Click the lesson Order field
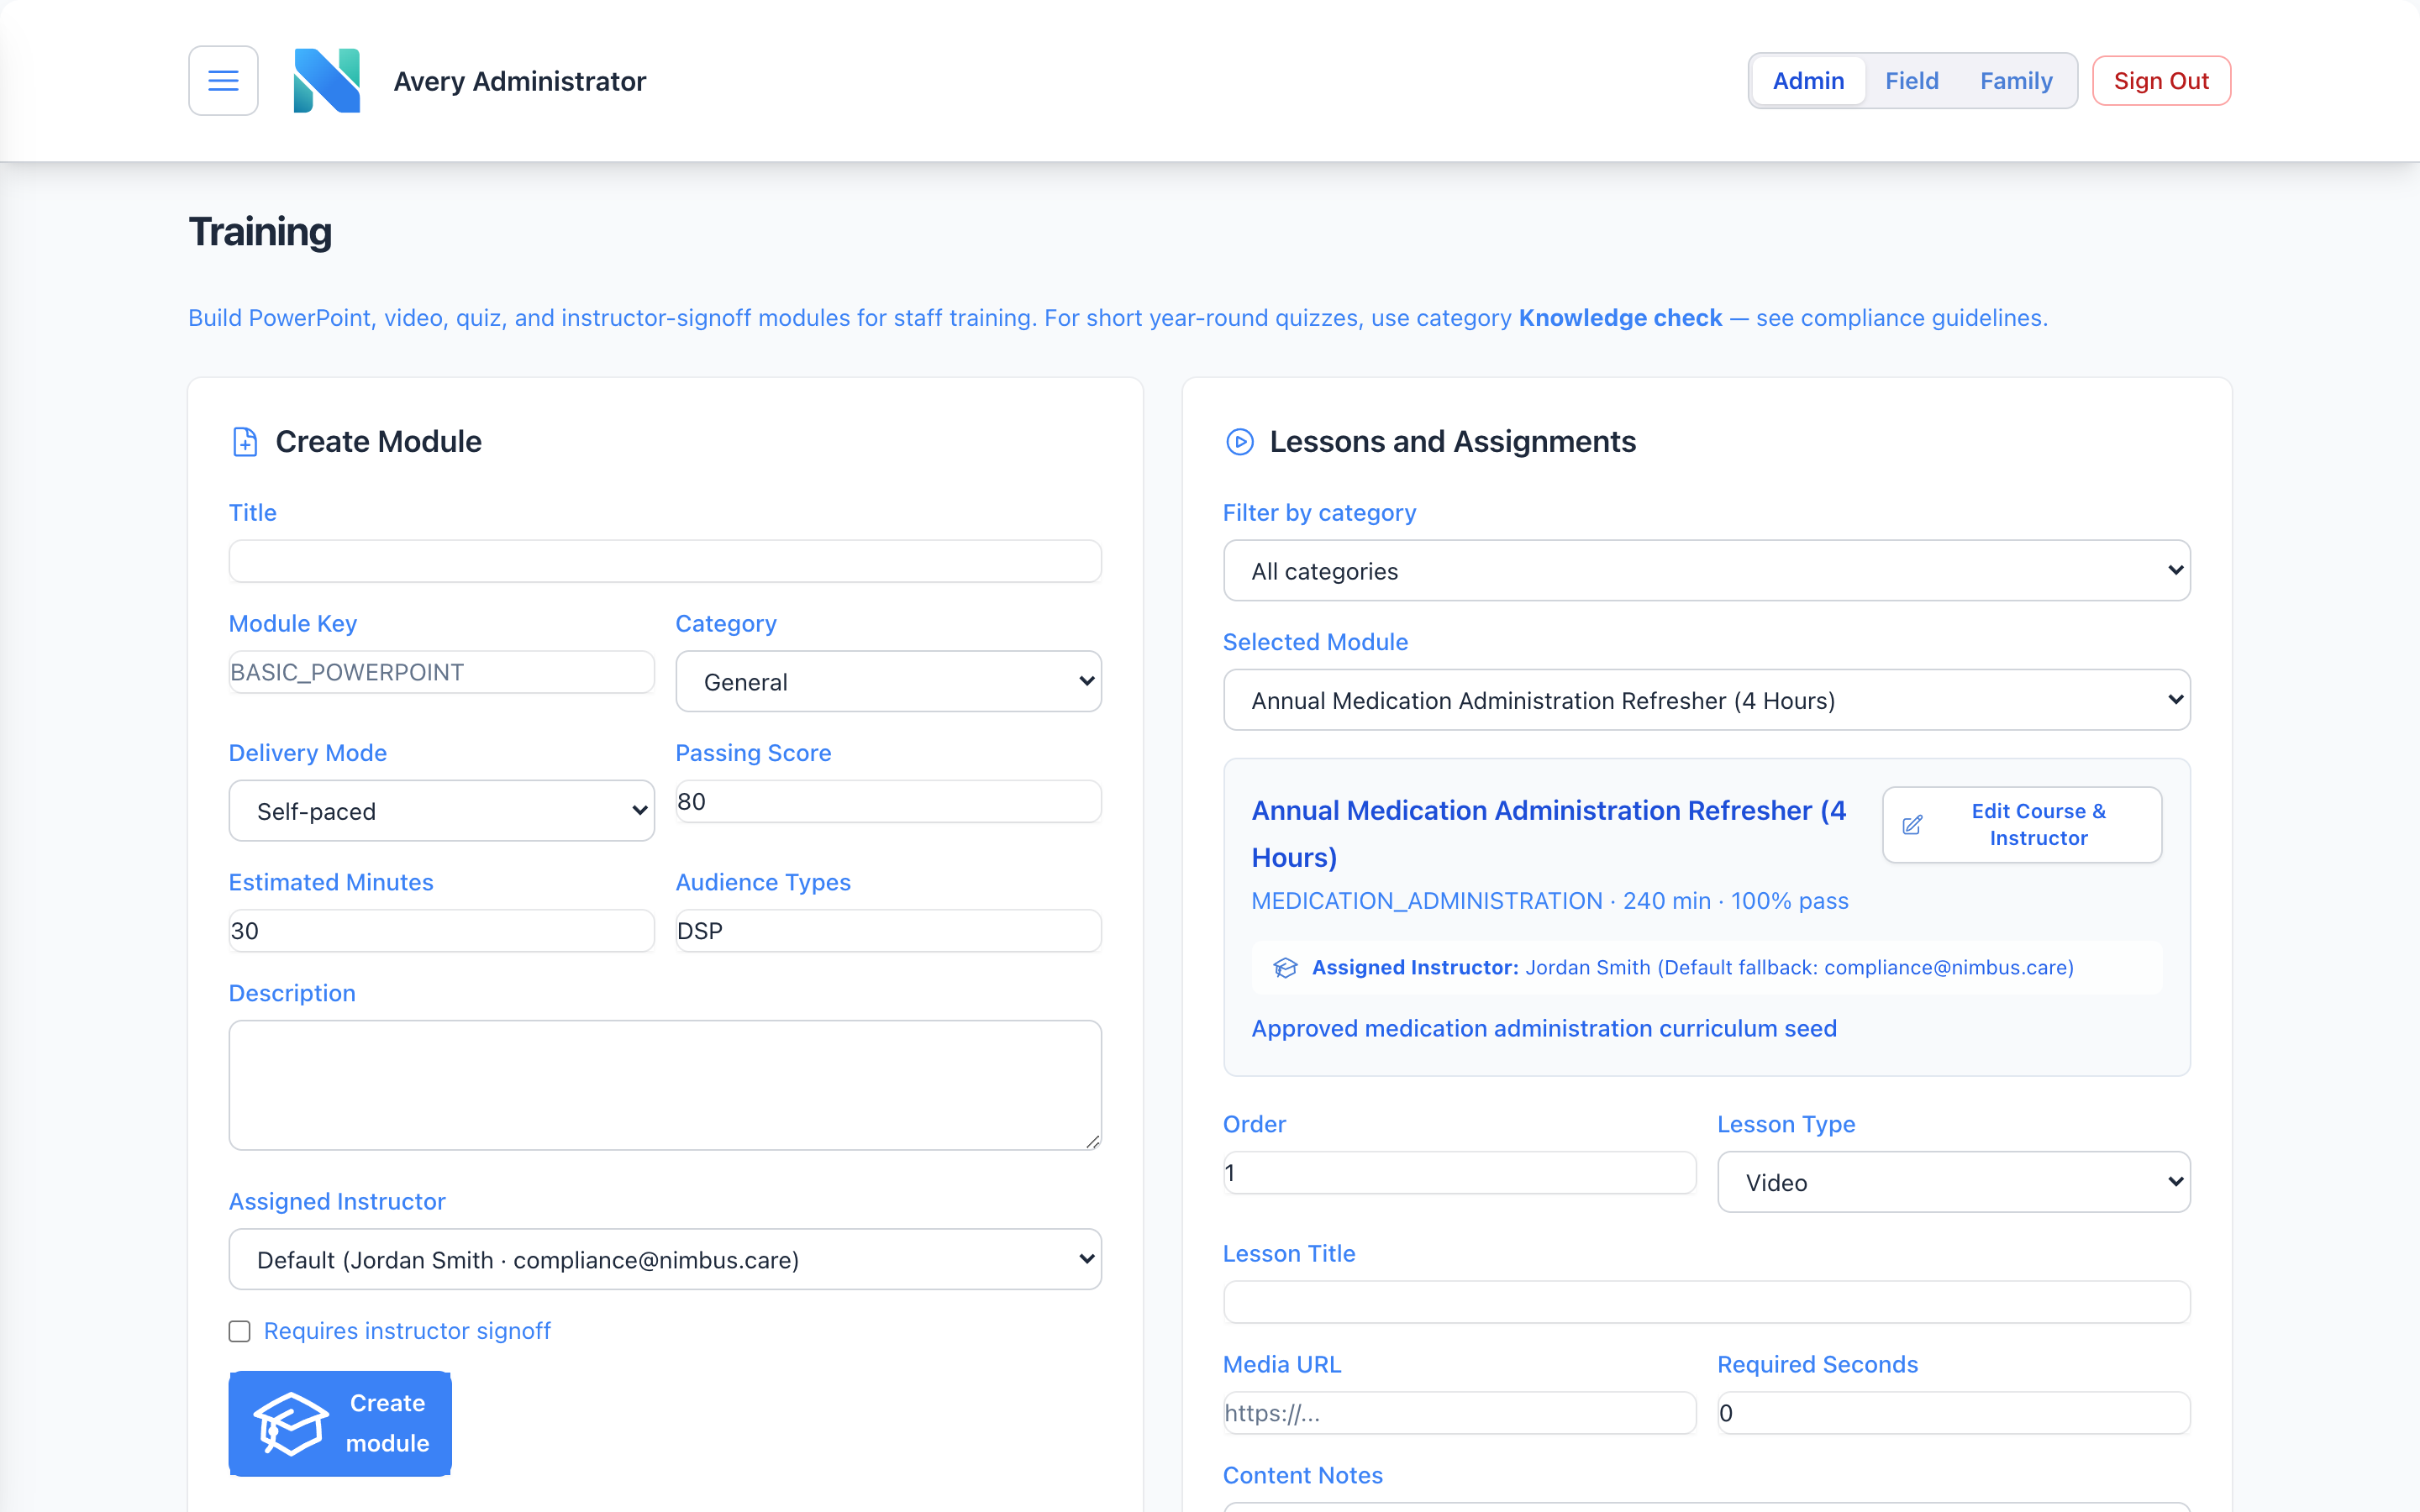The width and height of the screenshot is (2420, 1512). point(1459,1172)
